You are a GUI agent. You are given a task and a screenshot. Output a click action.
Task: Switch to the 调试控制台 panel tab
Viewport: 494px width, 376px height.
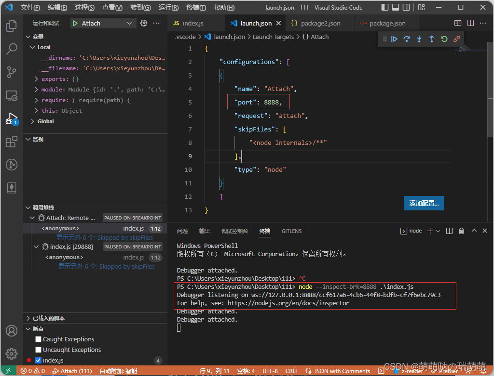click(x=234, y=231)
